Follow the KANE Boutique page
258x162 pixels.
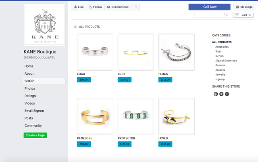(95, 7)
